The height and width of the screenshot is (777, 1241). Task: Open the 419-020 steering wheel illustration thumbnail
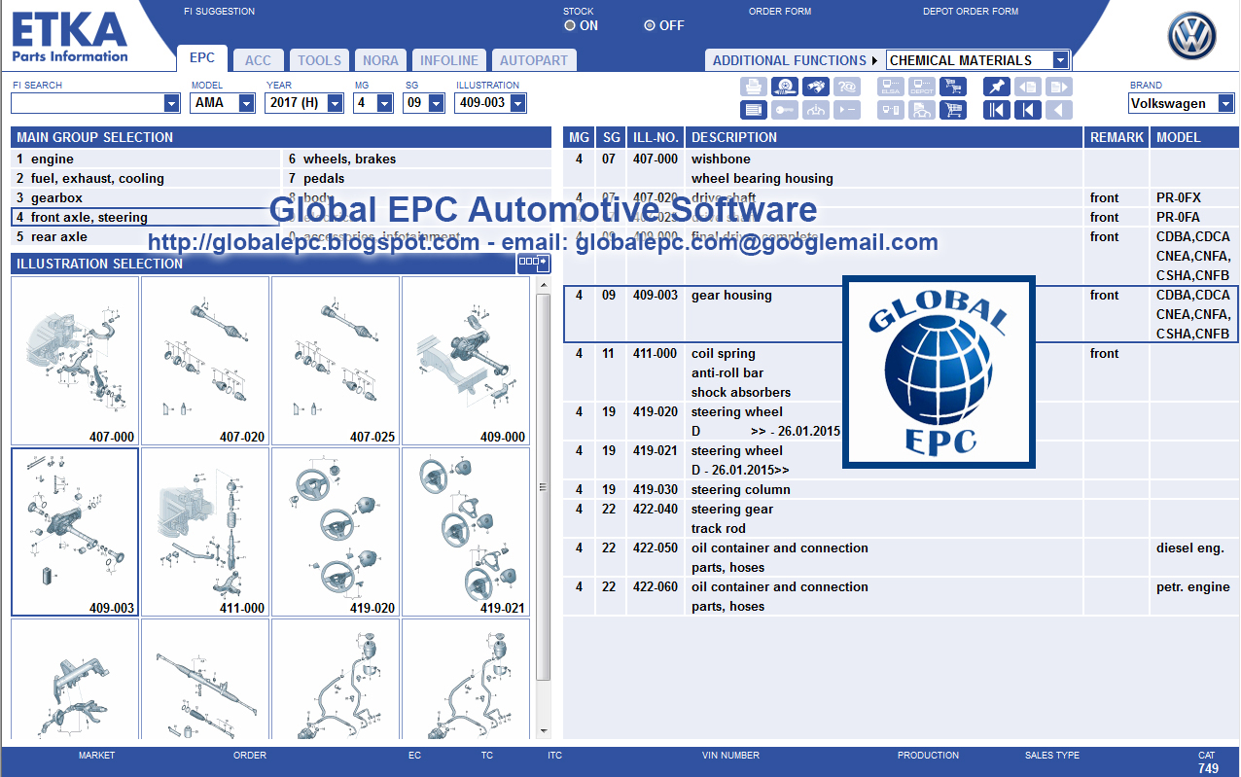(335, 531)
